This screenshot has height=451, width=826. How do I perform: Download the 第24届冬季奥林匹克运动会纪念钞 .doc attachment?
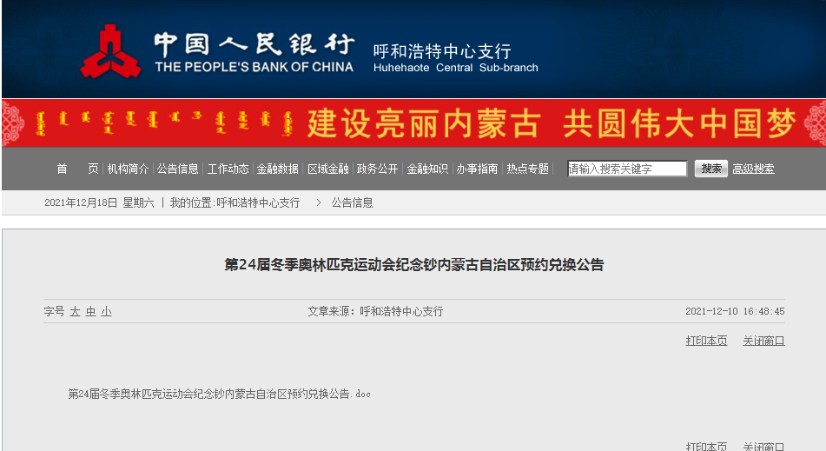coord(219,394)
